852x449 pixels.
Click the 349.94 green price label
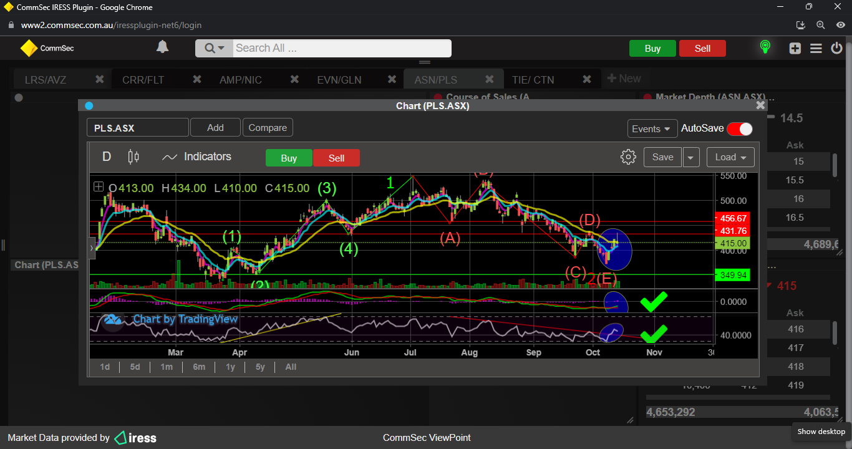coord(733,275)
